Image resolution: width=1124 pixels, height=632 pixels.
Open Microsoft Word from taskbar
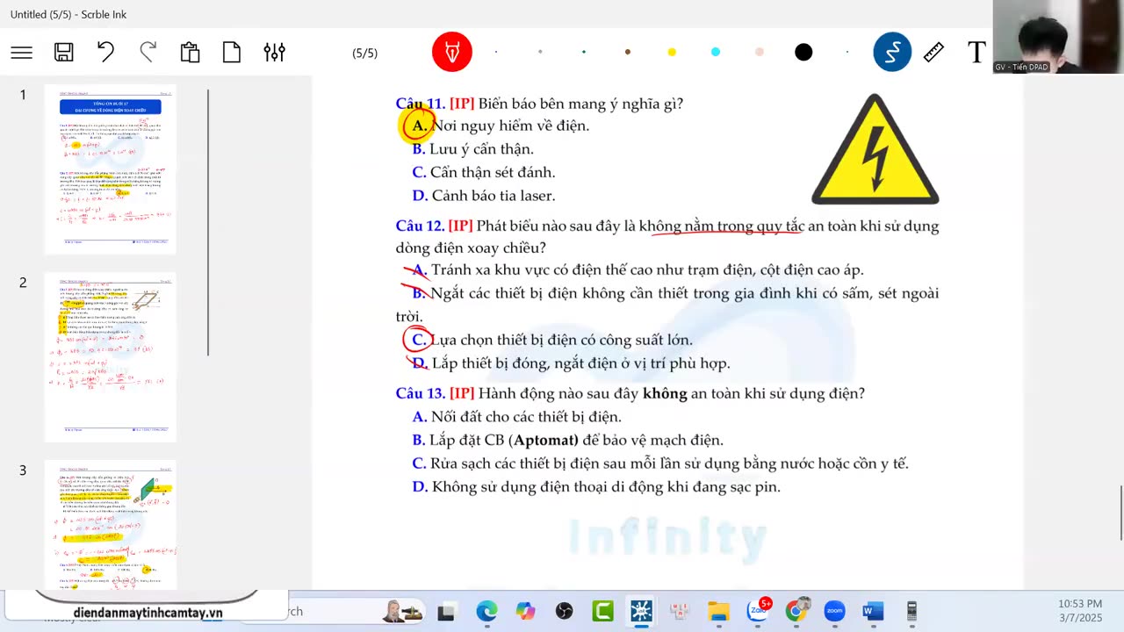pyautogui.click(x=873, y=611)
